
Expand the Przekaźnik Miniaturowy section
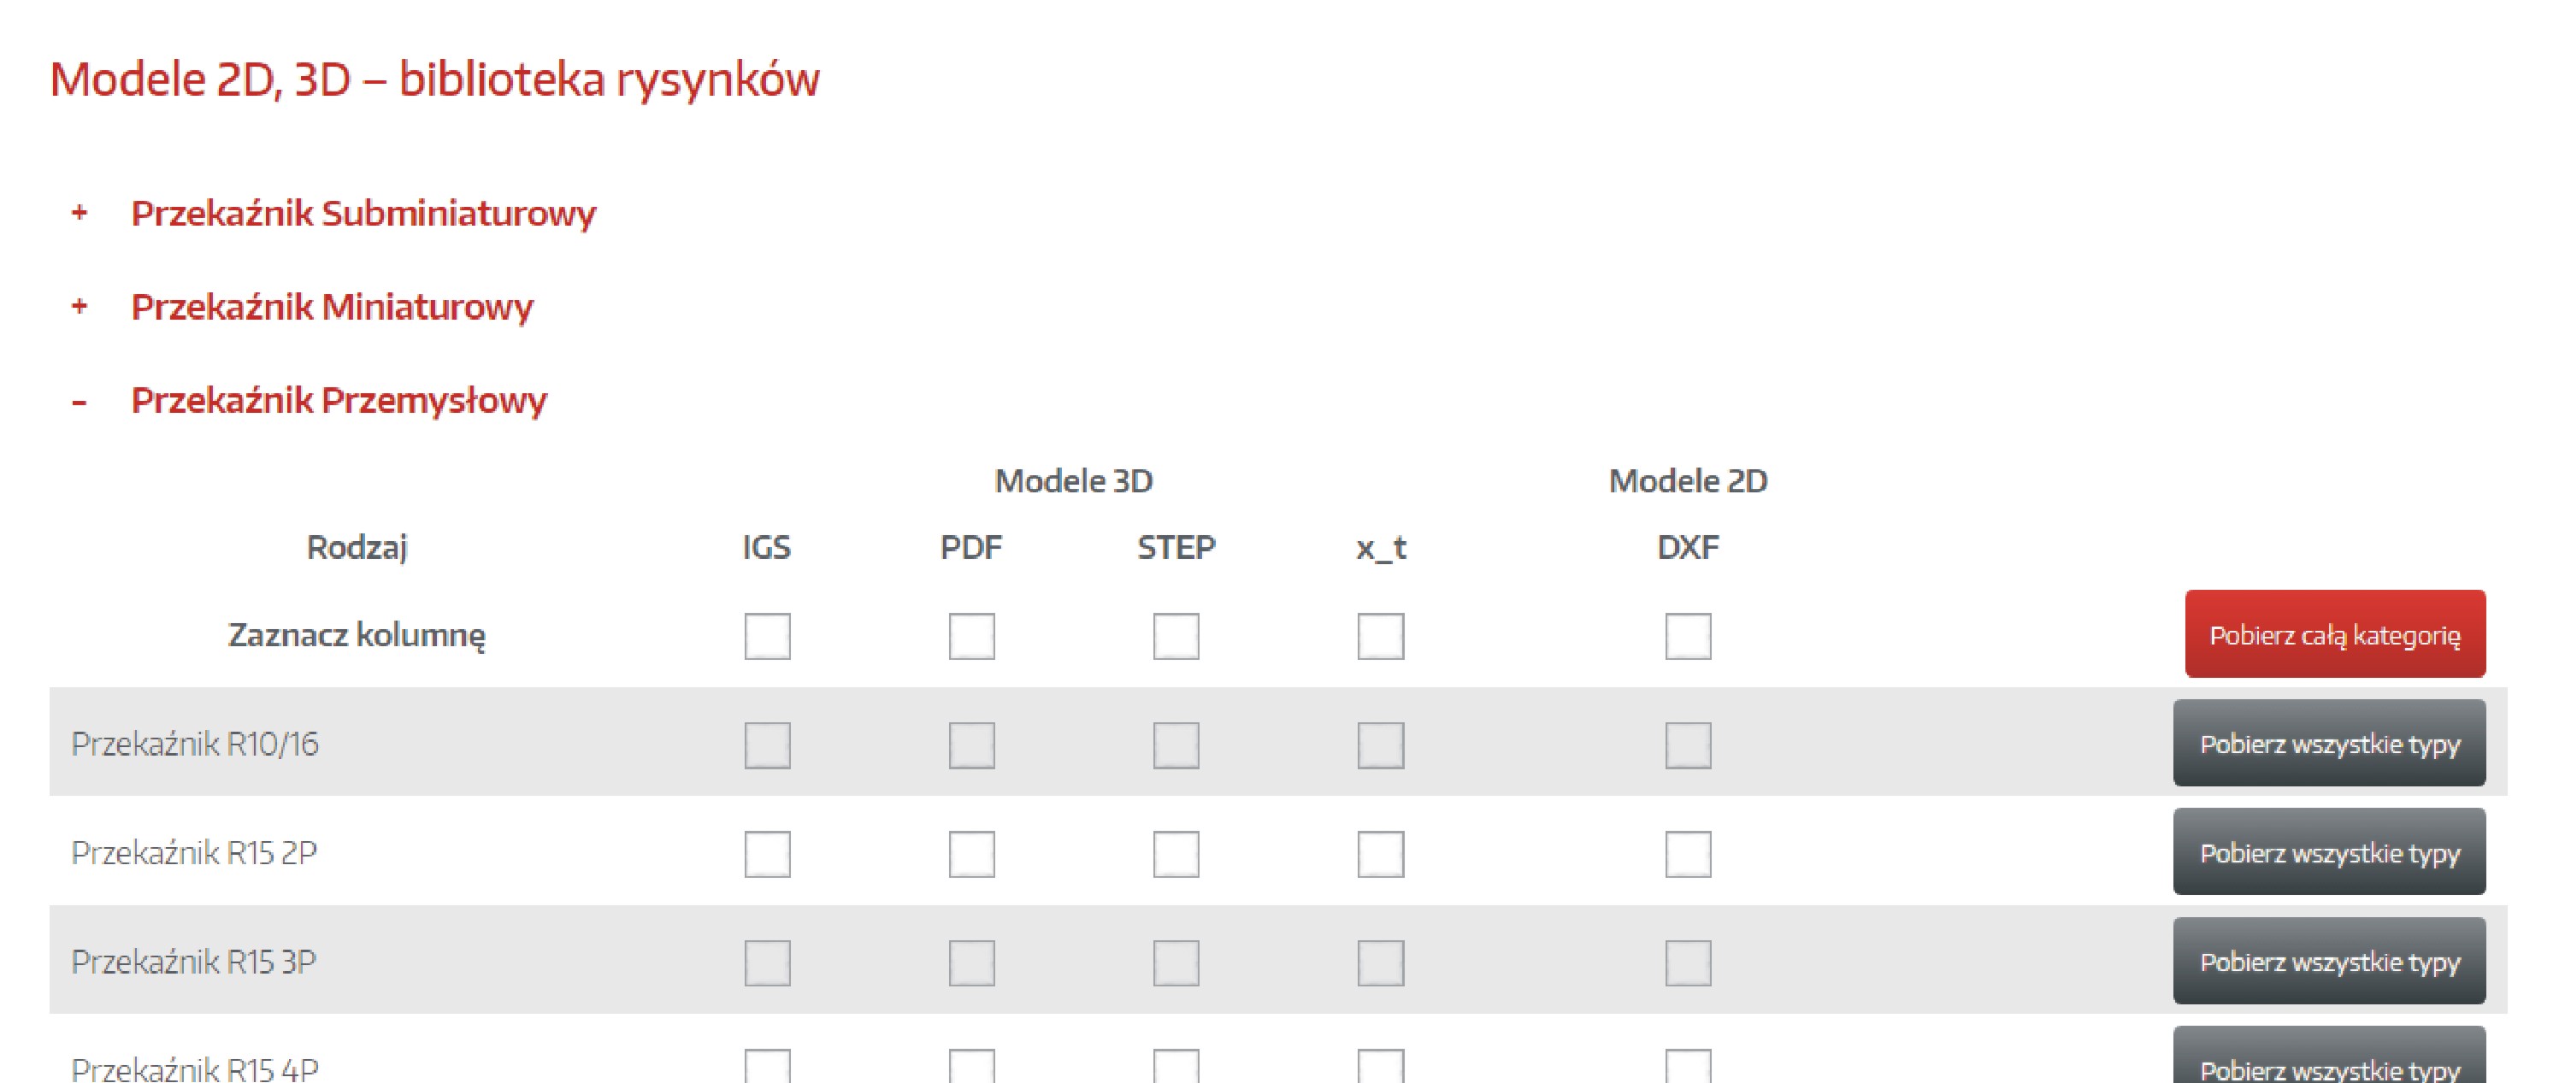(x=332, y=307)
